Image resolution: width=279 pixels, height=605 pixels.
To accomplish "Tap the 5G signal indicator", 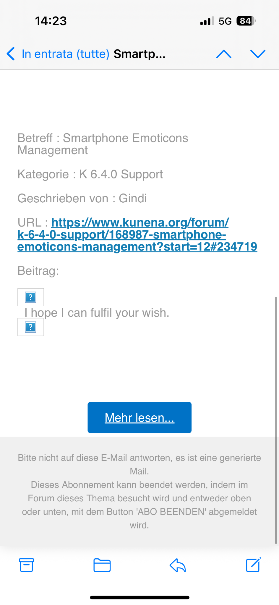I will (x=225, y=21).
